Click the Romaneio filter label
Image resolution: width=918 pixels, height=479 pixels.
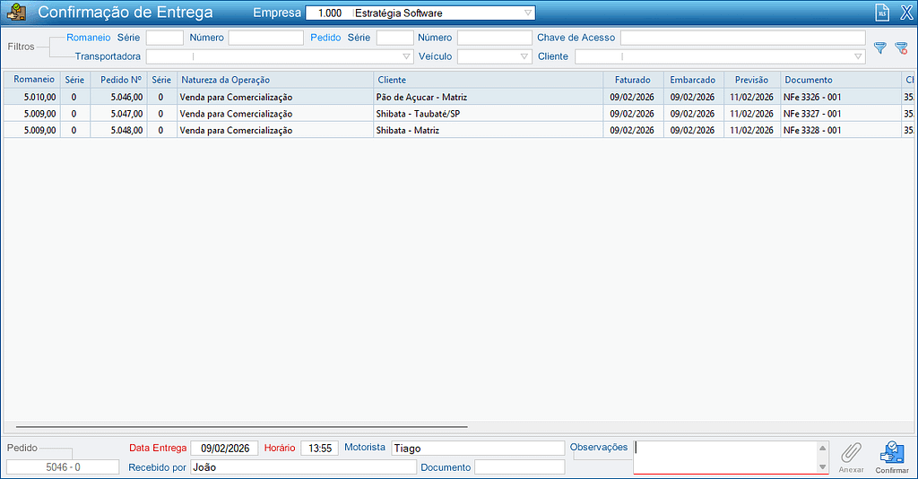(89, 38)
